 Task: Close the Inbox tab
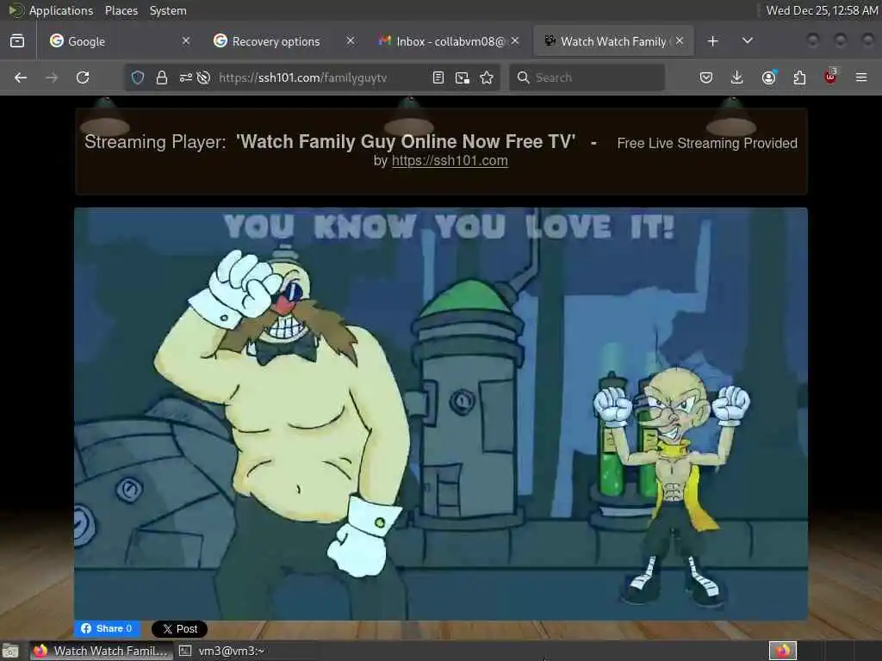(515, 41)
